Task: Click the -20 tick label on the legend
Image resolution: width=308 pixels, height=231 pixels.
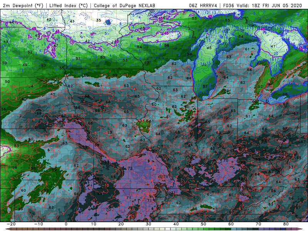Action: (11, 224)
